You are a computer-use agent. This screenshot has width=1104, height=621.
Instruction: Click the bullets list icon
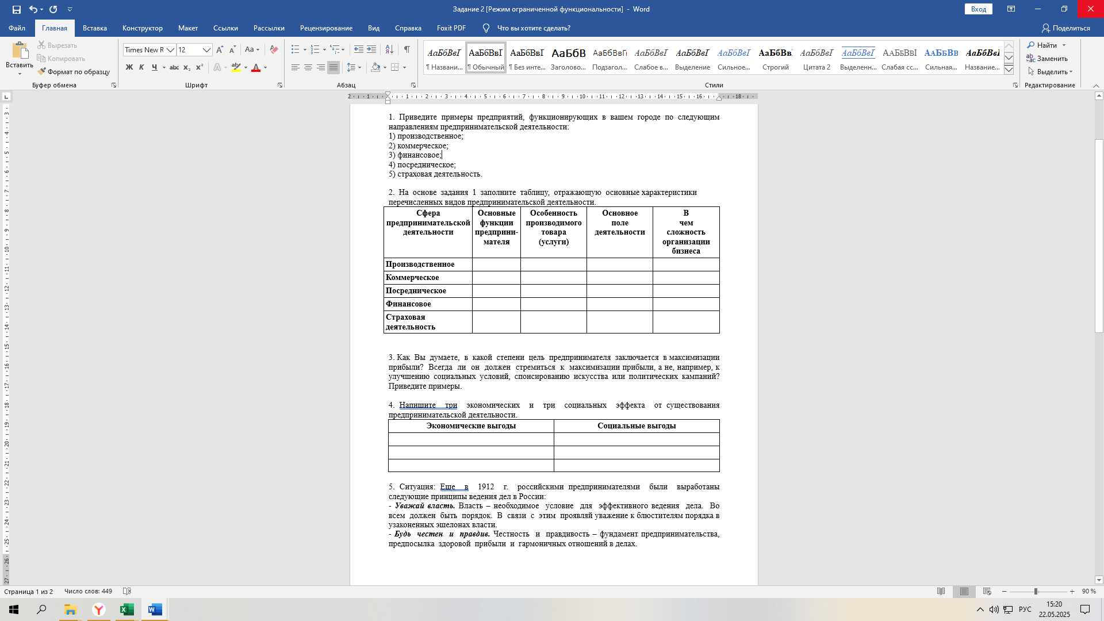coord(295,50)
